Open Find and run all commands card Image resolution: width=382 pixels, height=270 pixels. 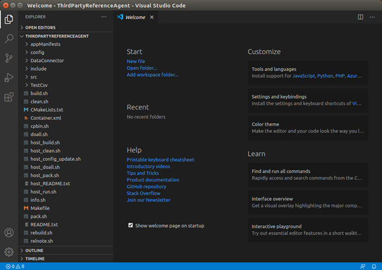(x=308, y=175)
